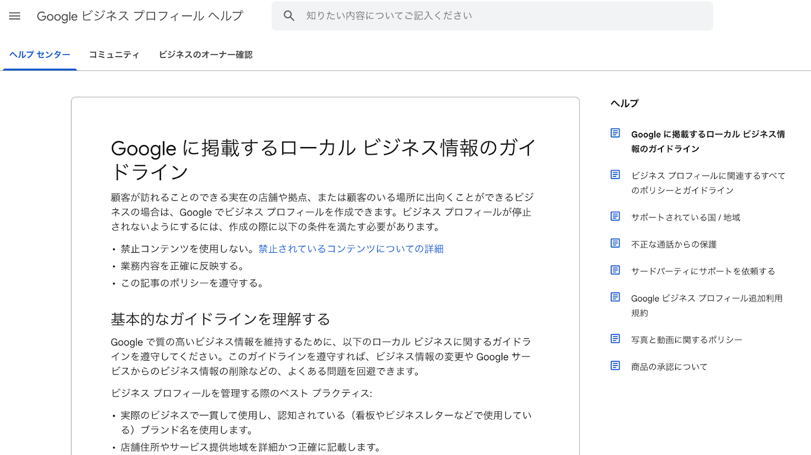811x455 pixels.
Task: Click article icon beside 商品の承認について
Action: pos(615,366)
